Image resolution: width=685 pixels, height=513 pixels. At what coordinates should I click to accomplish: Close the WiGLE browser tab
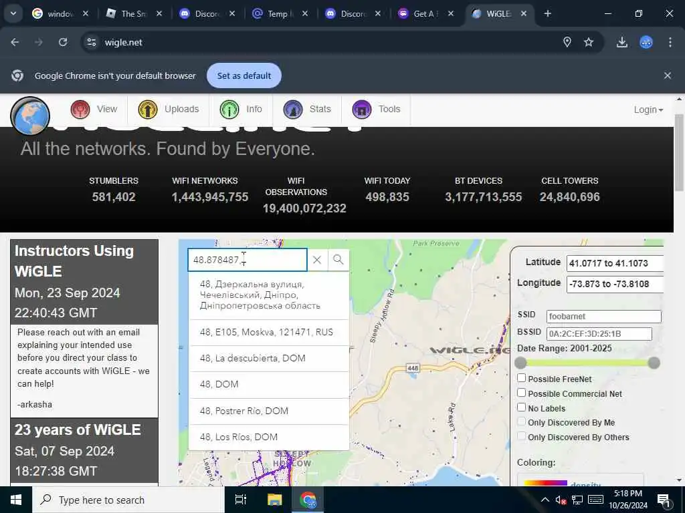523,13
